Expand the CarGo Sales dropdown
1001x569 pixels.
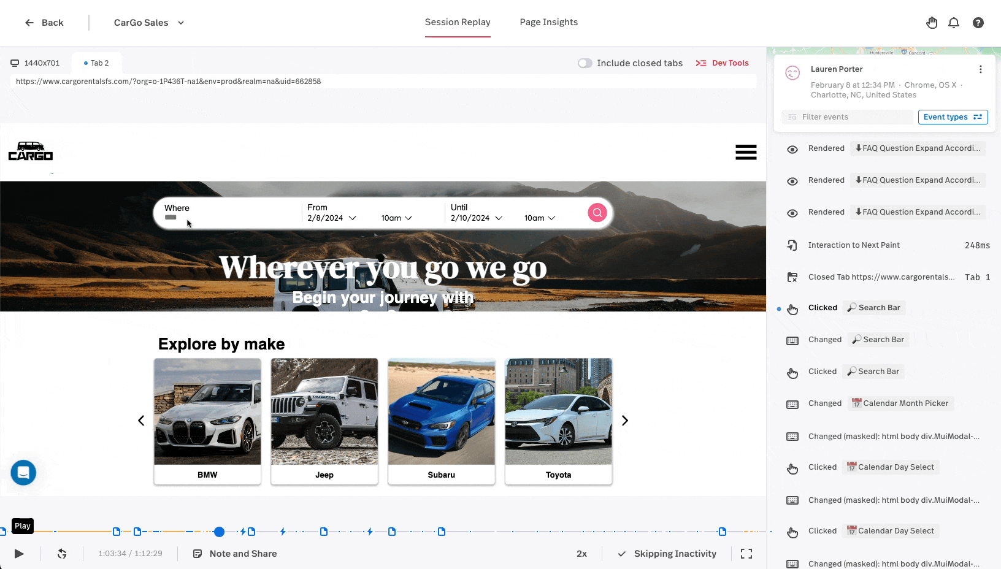tap(148, 23)
